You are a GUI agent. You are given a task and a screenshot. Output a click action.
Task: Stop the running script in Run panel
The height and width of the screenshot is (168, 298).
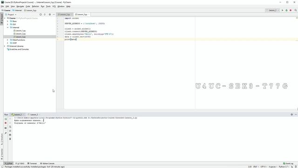point(6,123)
